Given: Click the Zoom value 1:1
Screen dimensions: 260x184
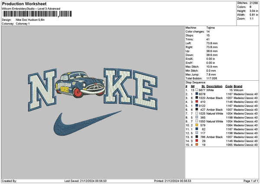Looking at the screenshot, I should coord(251,19).
